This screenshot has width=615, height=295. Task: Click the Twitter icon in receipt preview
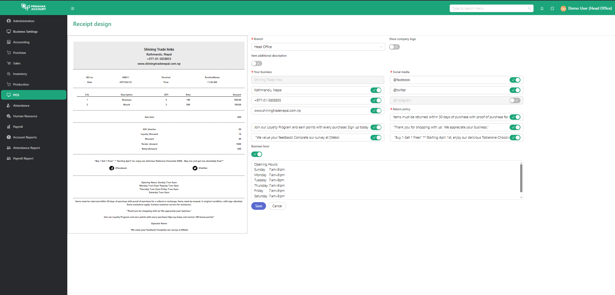coord(195,168)
